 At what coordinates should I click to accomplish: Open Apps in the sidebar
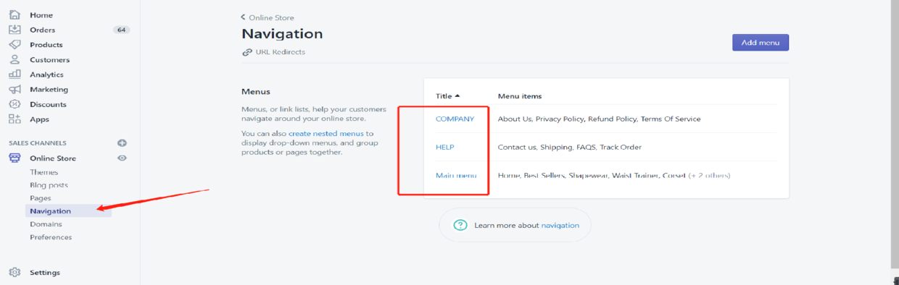(39, 119)
